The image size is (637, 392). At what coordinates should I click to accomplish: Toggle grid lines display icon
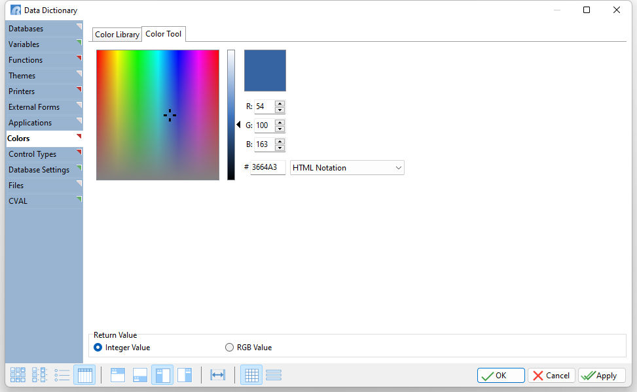click(251, 374)
